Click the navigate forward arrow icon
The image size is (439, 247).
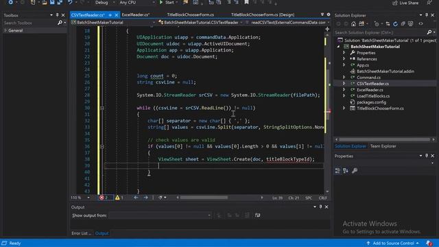coord(146,198)
